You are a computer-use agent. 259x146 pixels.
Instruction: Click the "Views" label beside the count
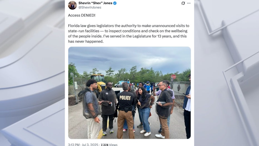click(113, 145)
